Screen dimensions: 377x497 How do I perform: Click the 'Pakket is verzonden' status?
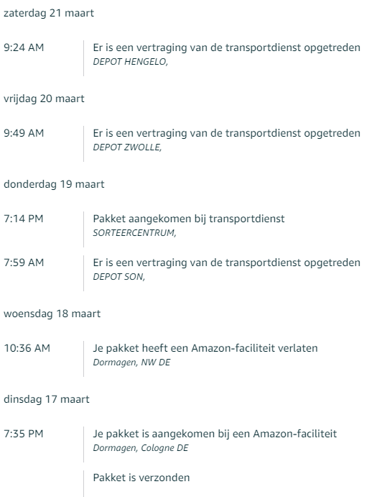(141, 478)
